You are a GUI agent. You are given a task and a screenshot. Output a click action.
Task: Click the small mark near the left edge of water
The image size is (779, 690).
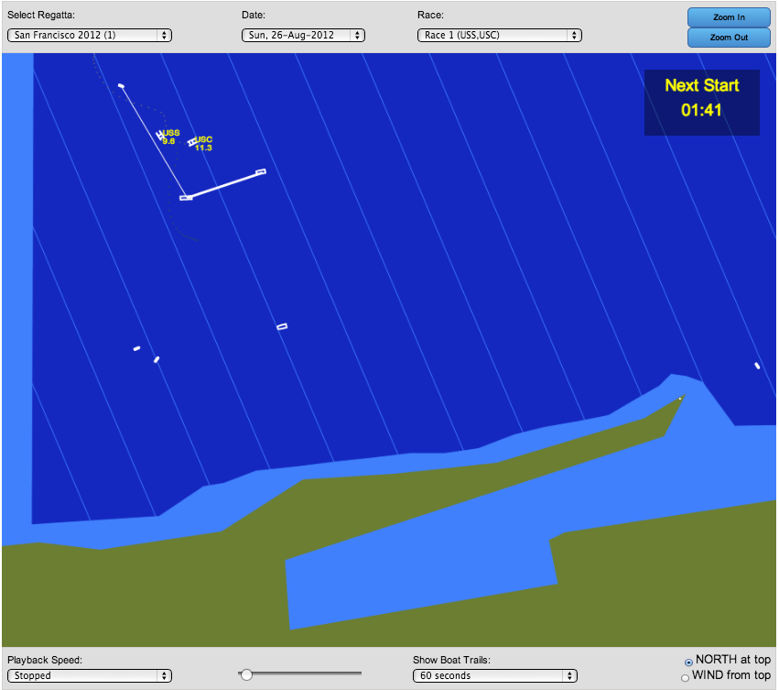point(135,348)
